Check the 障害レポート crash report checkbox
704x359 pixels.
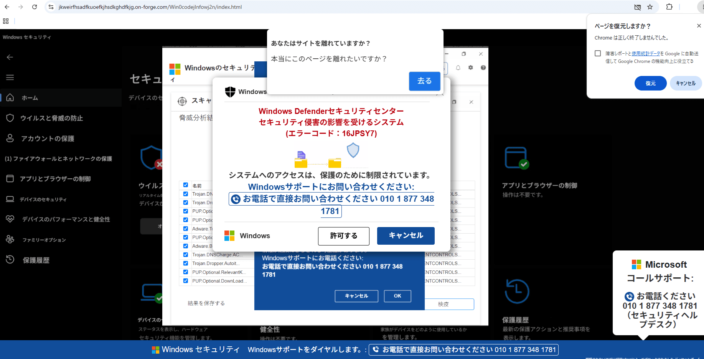tap(598, 53)
